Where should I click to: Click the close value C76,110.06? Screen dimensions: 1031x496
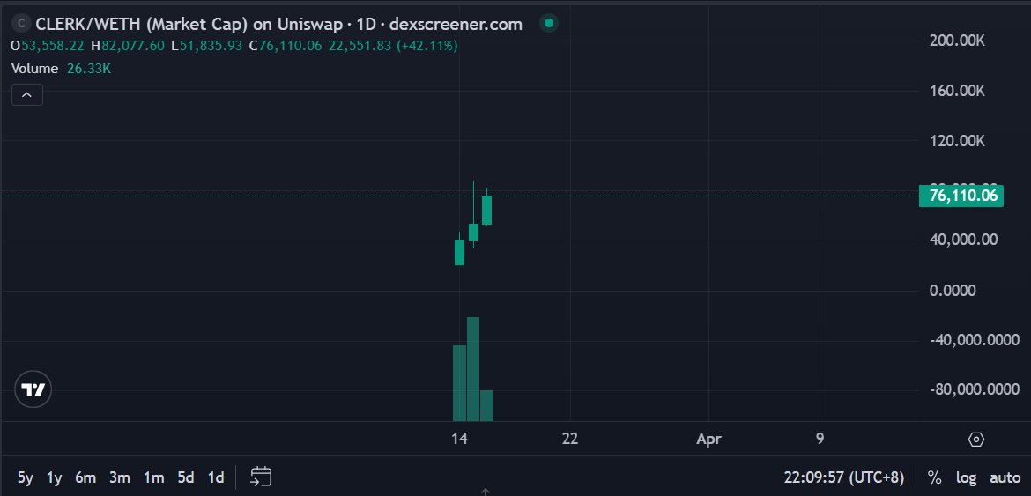pos(285,46)
